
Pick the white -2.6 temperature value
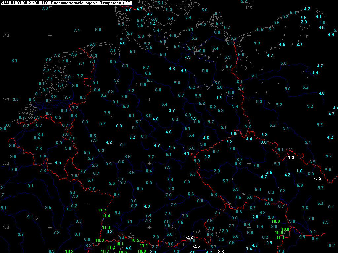click(196, 246)
